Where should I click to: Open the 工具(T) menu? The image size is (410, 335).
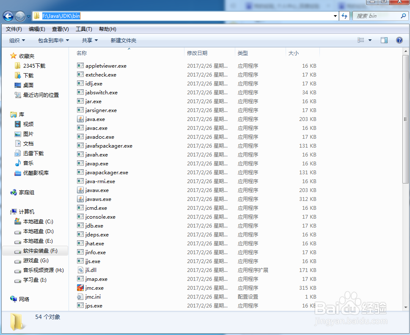click(83, 29)
